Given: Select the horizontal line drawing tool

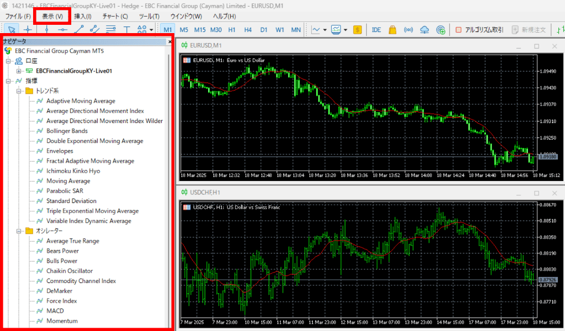Looking at the screenshot, I should tap(63, 30).
